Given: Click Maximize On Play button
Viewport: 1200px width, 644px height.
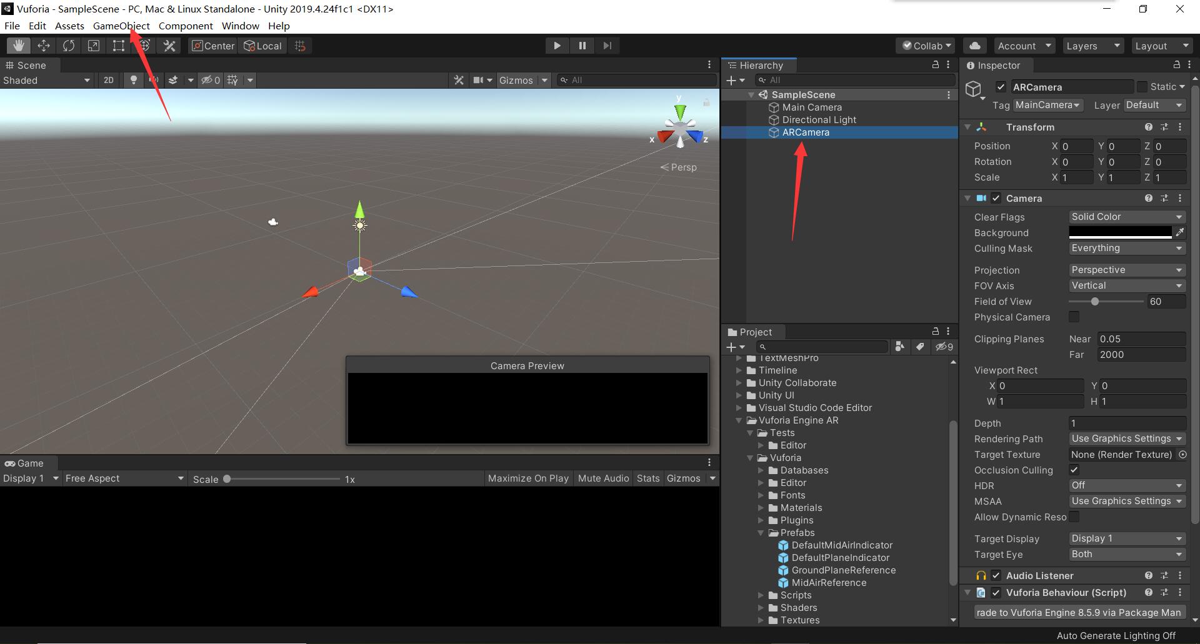Looking at the screenshot, I should point(528,478).
